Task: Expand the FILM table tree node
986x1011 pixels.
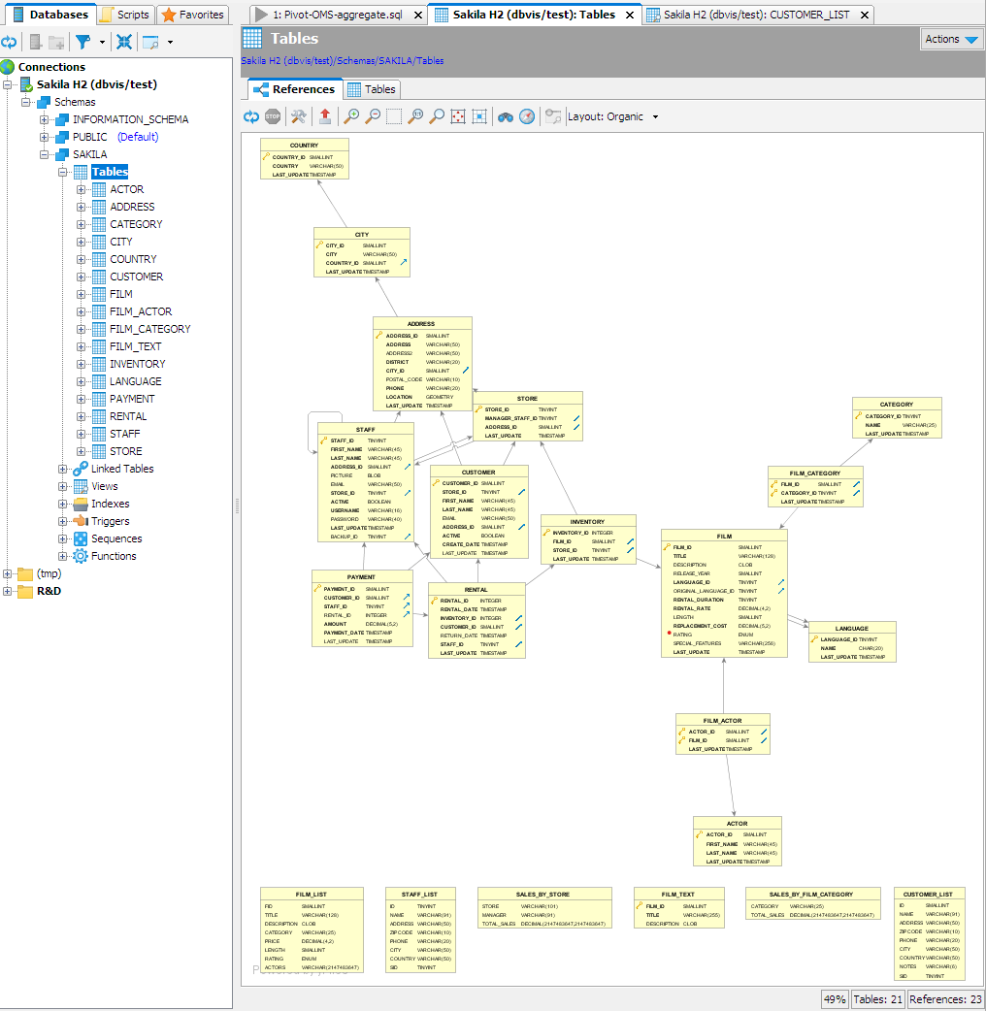Action: click(x=82, y=294)
